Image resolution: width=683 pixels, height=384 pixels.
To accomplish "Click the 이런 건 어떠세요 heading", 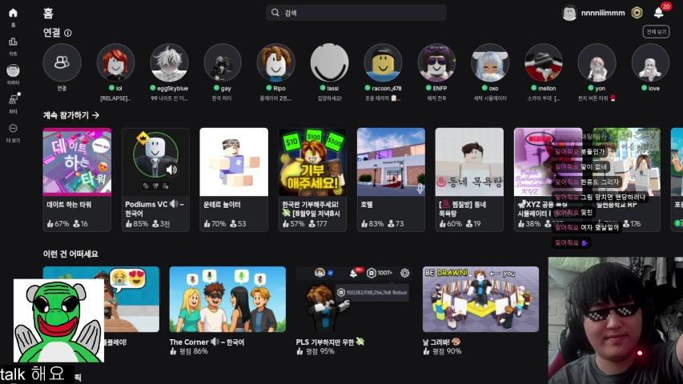I will pyautogui.click(x=70, y=254).
